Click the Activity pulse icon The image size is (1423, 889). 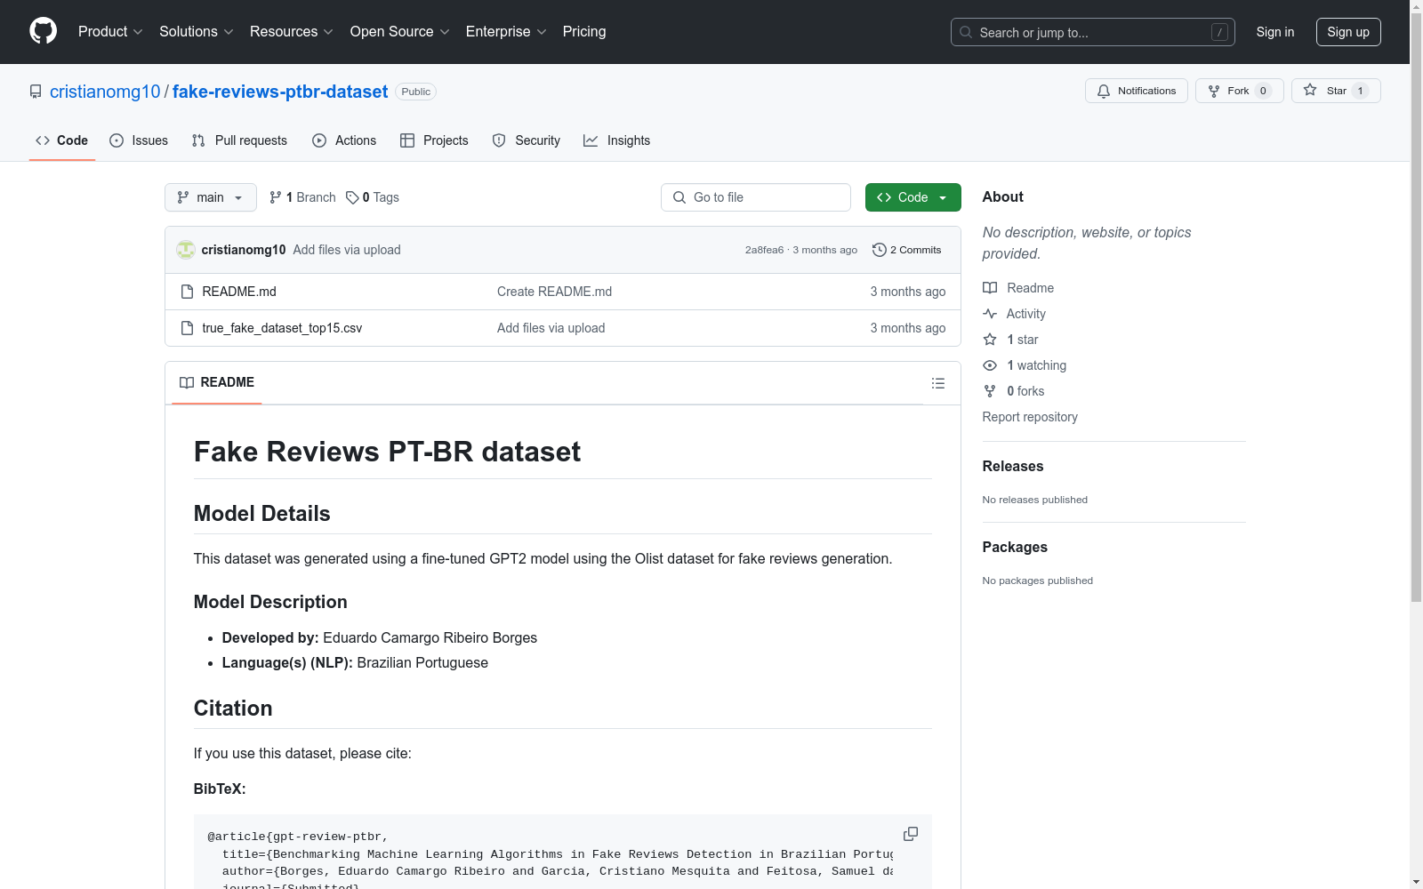990,314
